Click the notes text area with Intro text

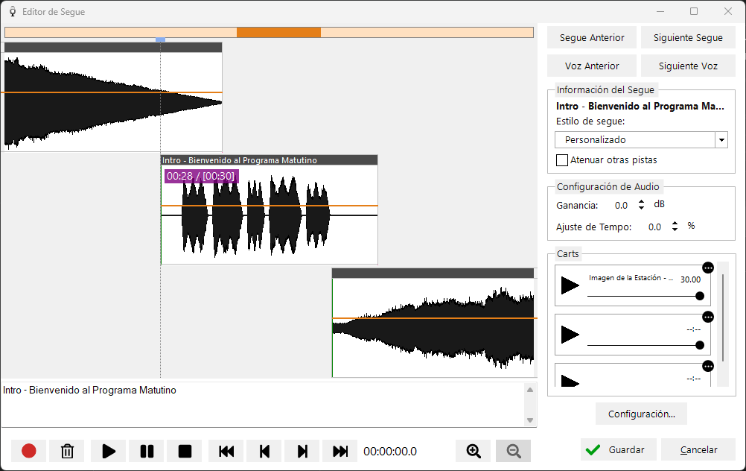263,405
